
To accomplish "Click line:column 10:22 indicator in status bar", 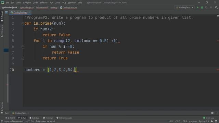I will pos(171,121).
